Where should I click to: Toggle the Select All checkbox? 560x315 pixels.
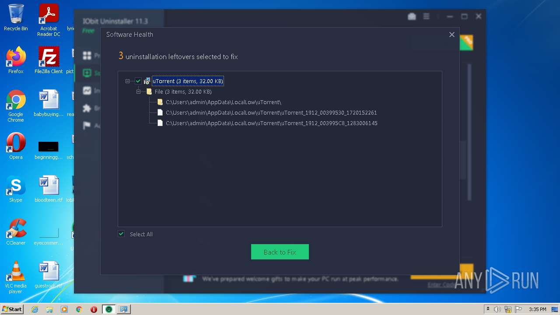(121, 234)
